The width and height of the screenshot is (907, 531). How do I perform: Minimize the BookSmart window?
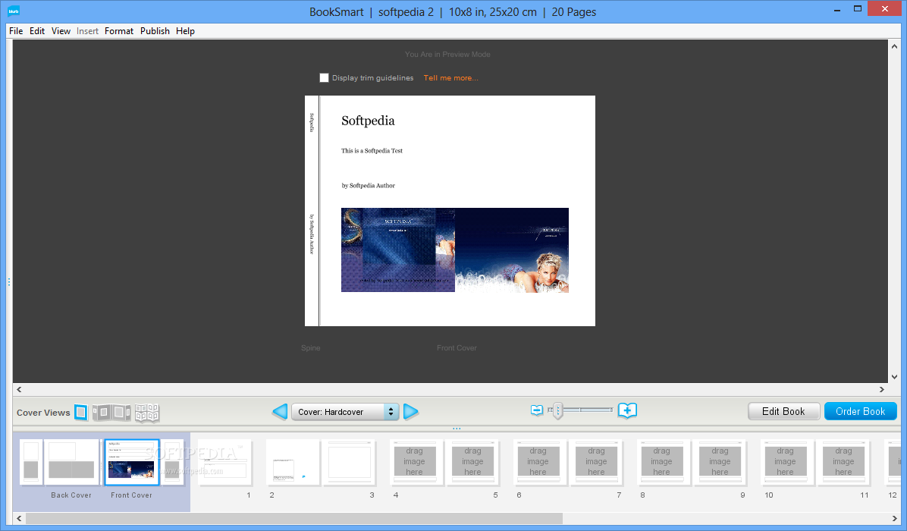pos(837,9)
